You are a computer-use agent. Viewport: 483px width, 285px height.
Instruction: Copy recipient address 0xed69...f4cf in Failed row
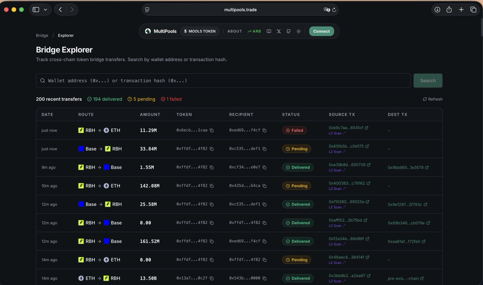coord(264,130)
